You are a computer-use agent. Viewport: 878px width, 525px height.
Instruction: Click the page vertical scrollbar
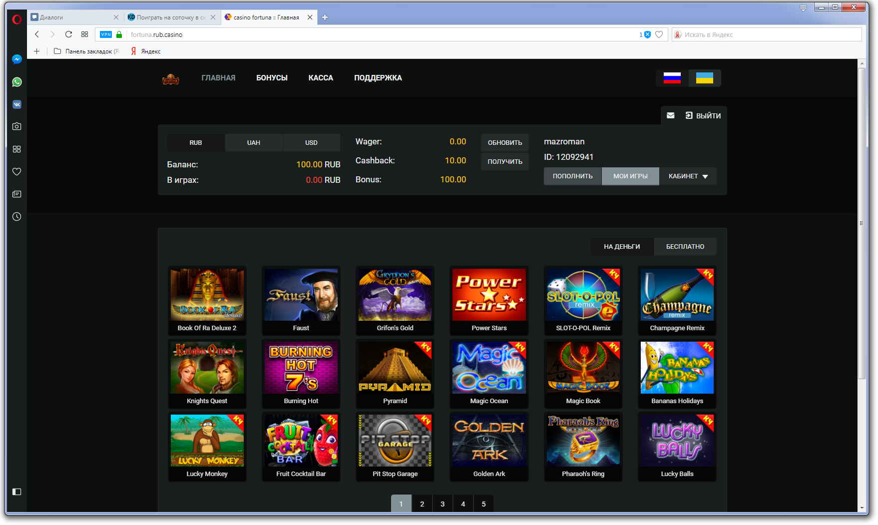tap(862, 224)
